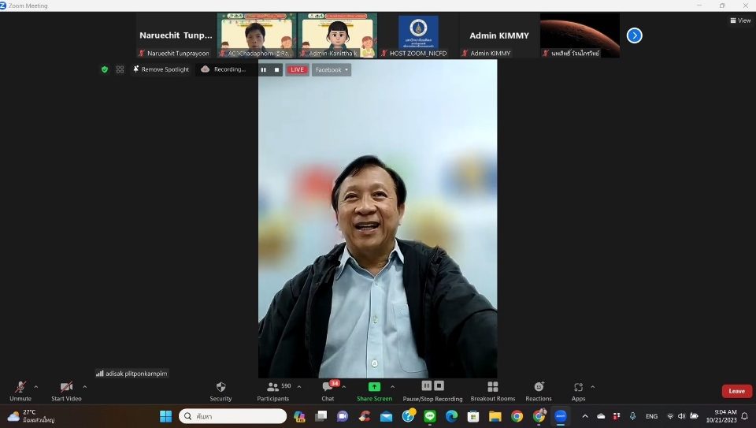
Task: Click the red LIVE badge
Action: [297, 70]
